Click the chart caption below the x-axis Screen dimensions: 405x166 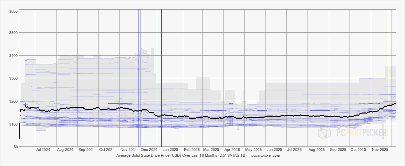coord(198,155)
